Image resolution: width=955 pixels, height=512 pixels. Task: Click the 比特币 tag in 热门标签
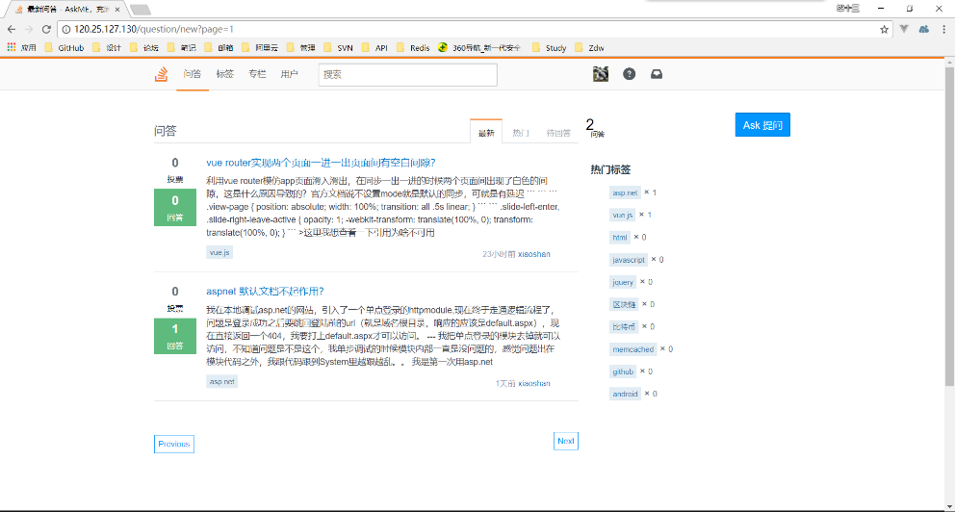[x=624, y=327]
